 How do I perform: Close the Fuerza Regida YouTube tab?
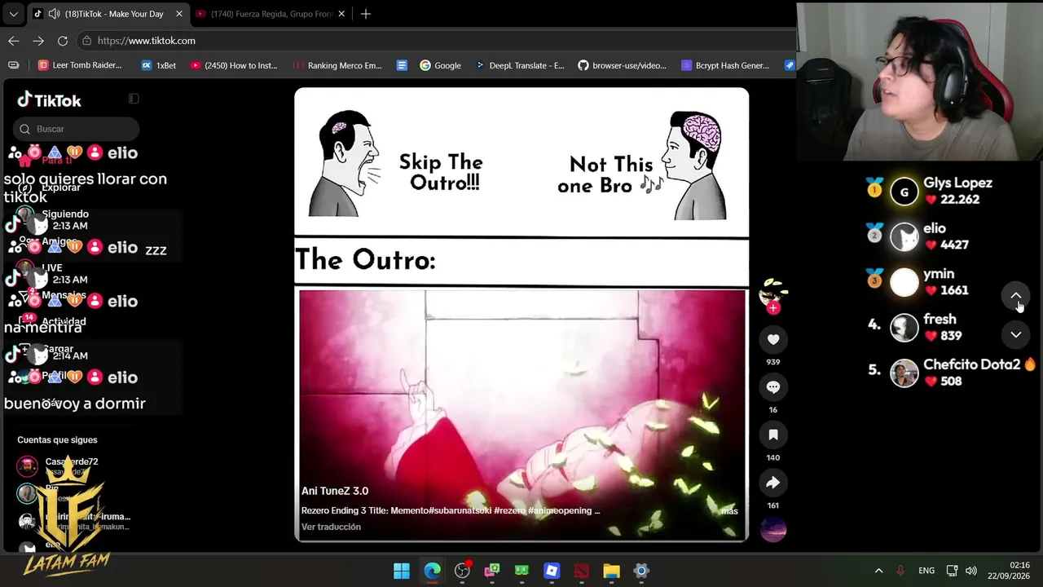pos(341,14)
